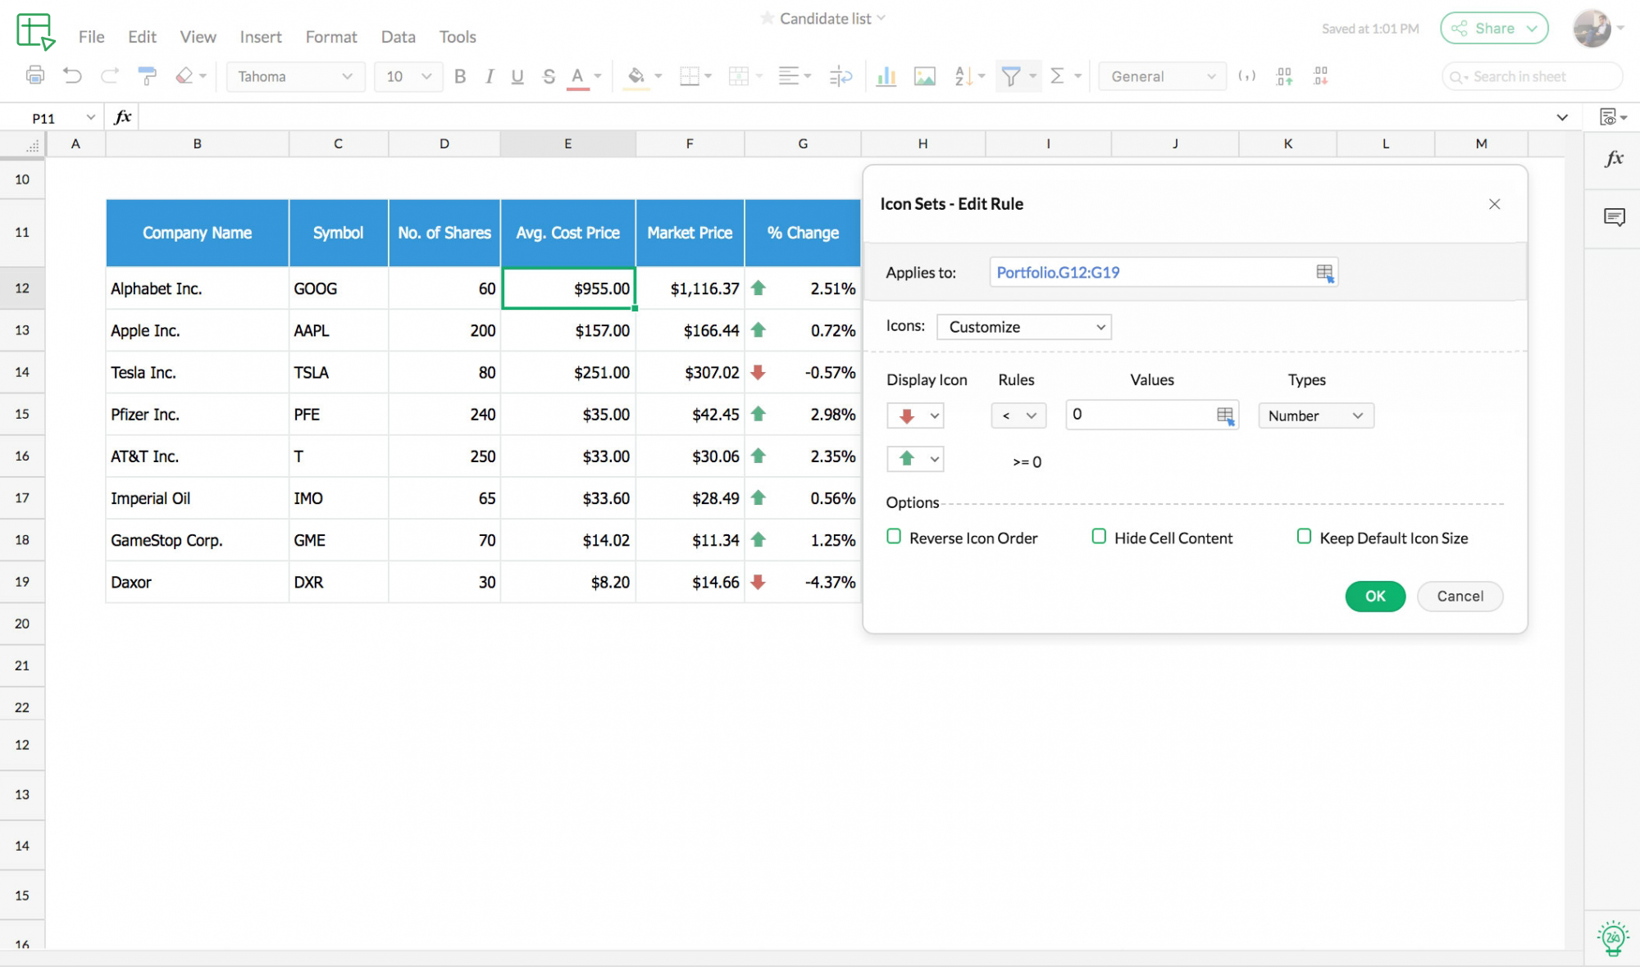Click the text color icon
Image resolution: width=1640 pixels, height=967 pixels.
point(578,76)
